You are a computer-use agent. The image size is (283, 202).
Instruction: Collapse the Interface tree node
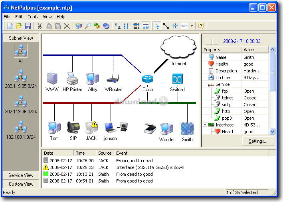[x=205, y=124]
